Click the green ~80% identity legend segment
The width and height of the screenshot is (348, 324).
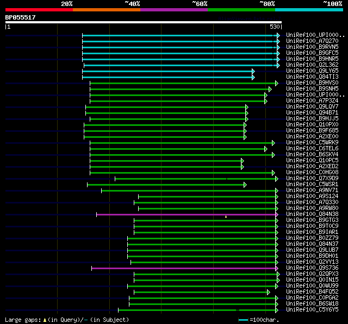coord(241,10)
